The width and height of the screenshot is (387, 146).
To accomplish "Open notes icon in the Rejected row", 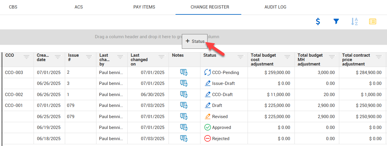I will click(x=184, y=139).
